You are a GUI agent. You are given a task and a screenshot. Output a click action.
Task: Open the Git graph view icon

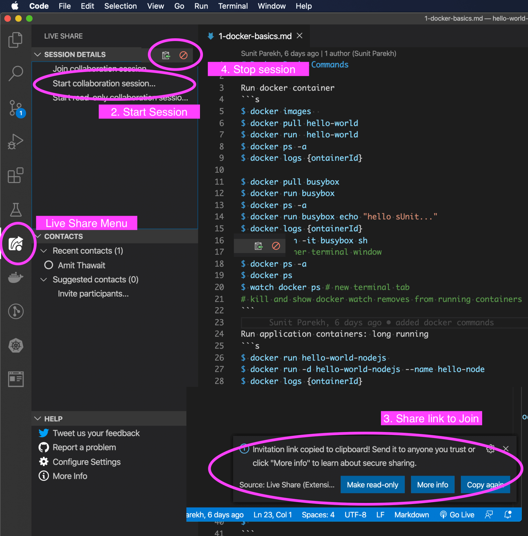(x=16, y=311)
